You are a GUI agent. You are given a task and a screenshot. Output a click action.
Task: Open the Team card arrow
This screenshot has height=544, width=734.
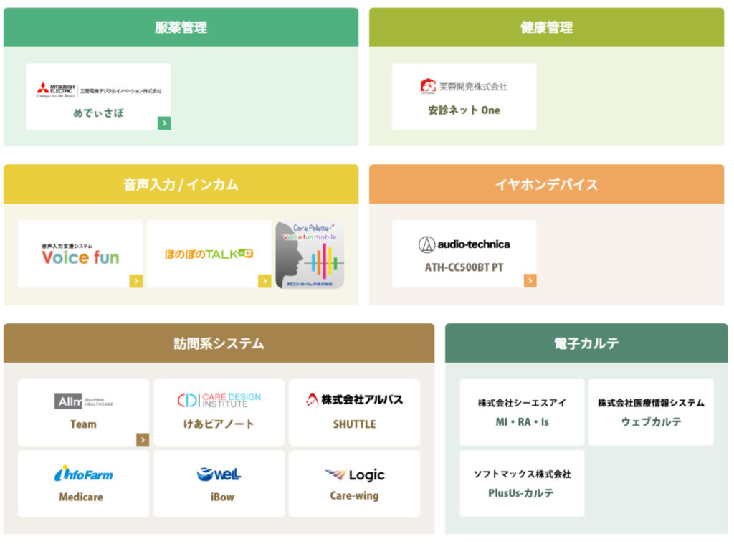(143, 439)
